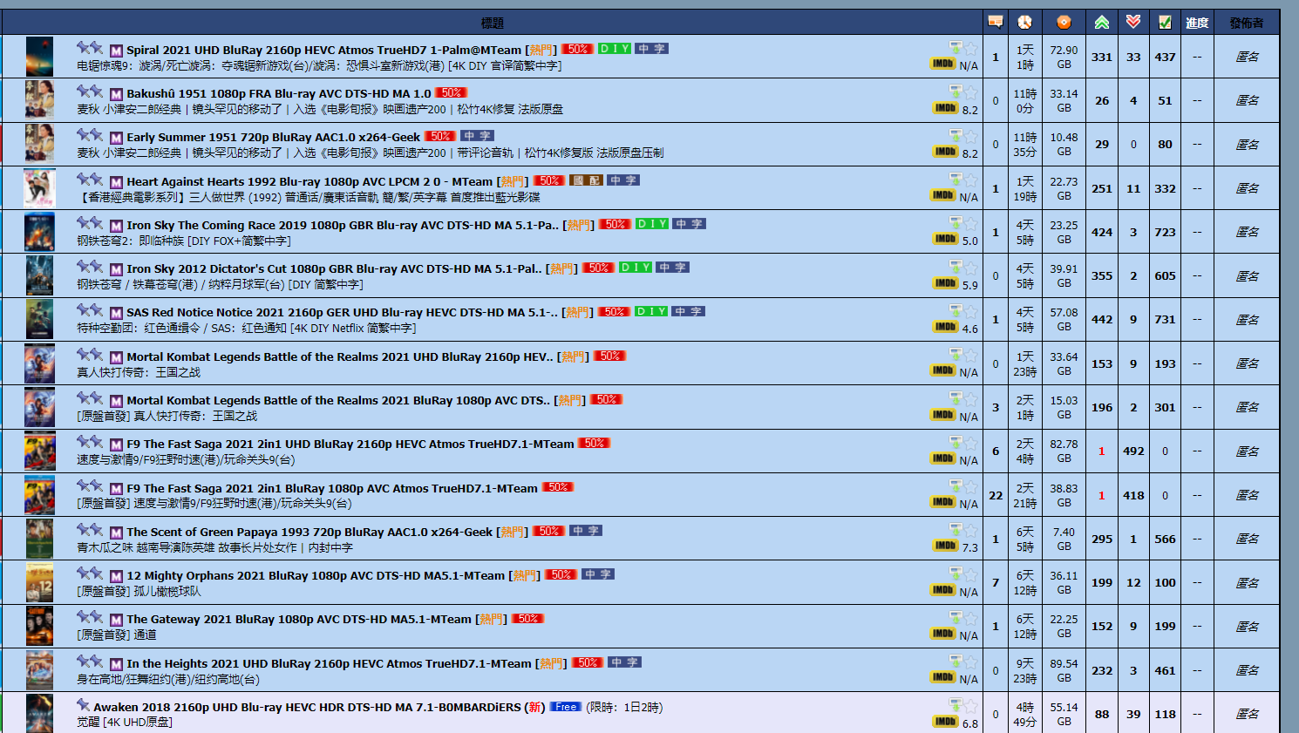
Task: Open Iron Sky 2012 Dictator's Cut page
Action: (x=334, y=269)
